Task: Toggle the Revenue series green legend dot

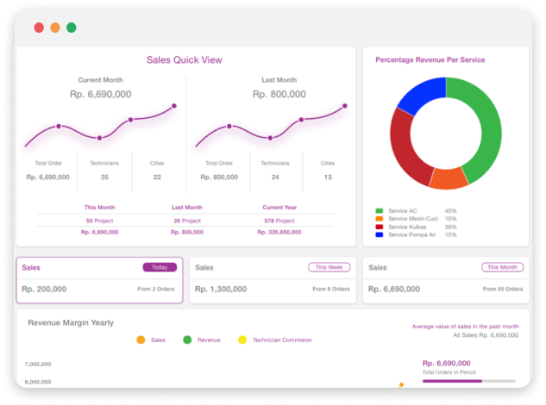Action: [187, 340]
